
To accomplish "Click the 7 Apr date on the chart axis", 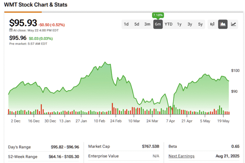I will 170,120.
